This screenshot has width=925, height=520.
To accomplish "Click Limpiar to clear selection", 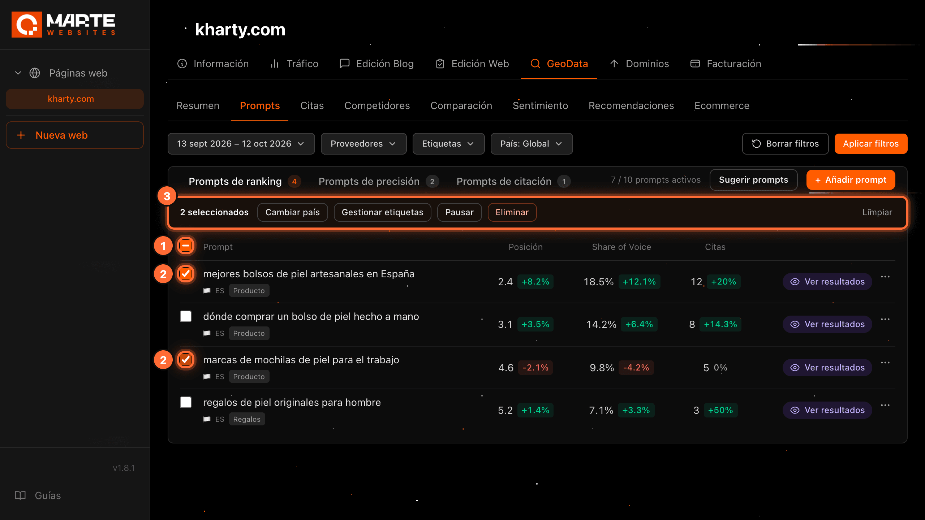I will (877, 212).
